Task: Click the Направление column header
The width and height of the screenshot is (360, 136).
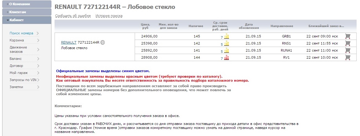Action: 282,26
